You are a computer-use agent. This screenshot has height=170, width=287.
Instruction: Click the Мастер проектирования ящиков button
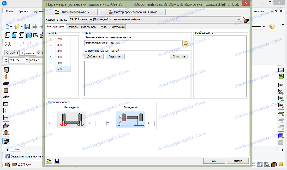pos(133,12)
